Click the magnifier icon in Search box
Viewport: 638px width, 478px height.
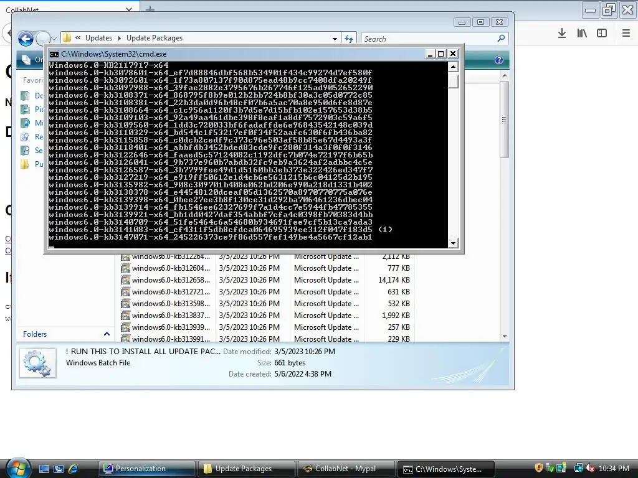click(x=502, y=38)
